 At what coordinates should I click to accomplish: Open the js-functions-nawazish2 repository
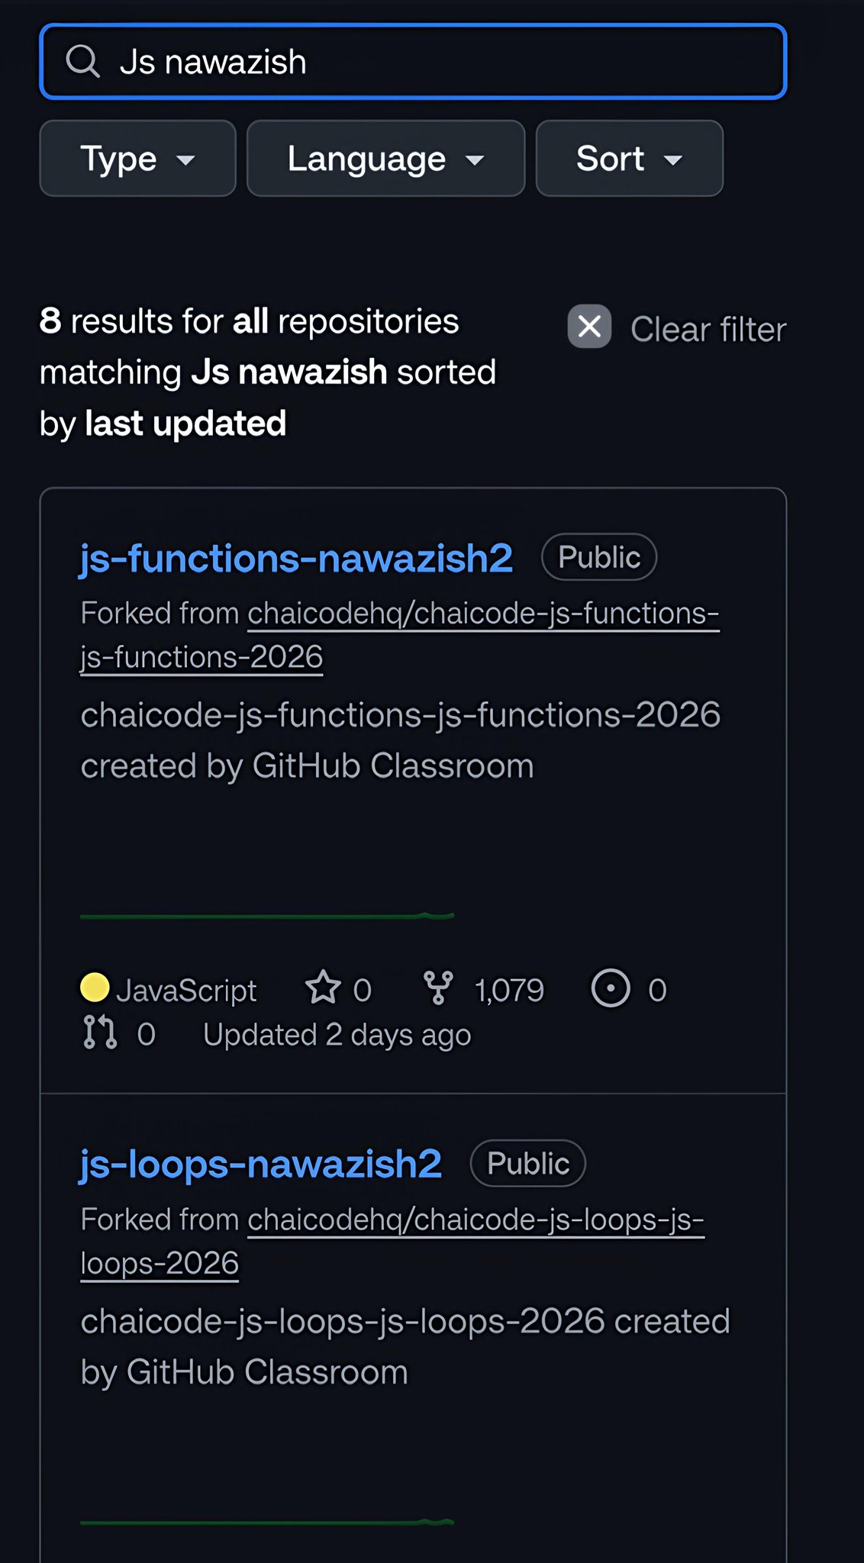point(296,558)
